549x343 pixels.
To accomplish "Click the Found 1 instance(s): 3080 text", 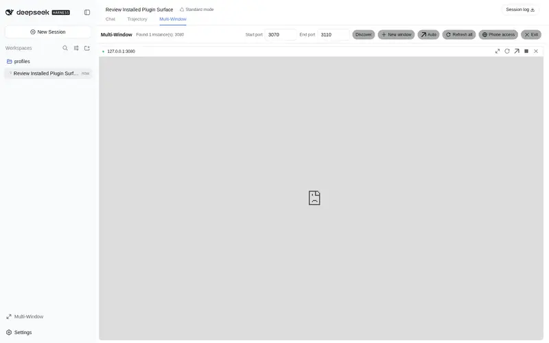I will tap(160, 35).
